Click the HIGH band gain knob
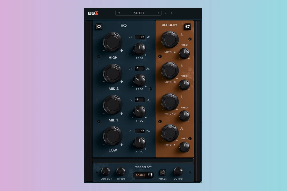The image size is (287, 191). point(113,42)
